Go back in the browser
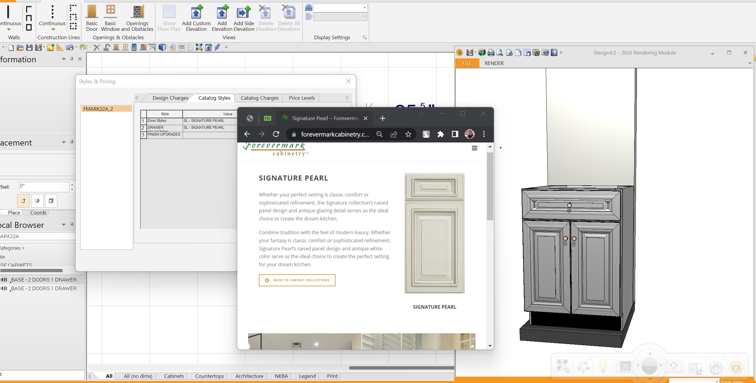The height and width of the screenshot is (383, 756). 247,134
